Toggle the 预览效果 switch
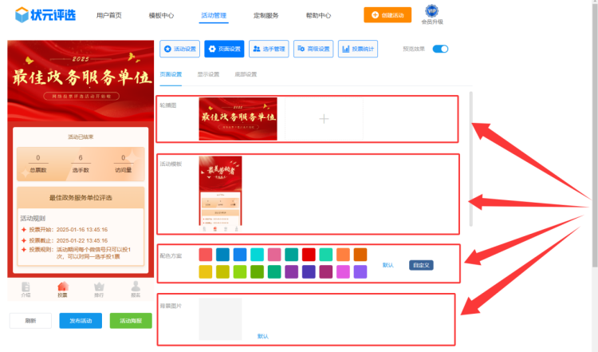 [x=440, y=49]
